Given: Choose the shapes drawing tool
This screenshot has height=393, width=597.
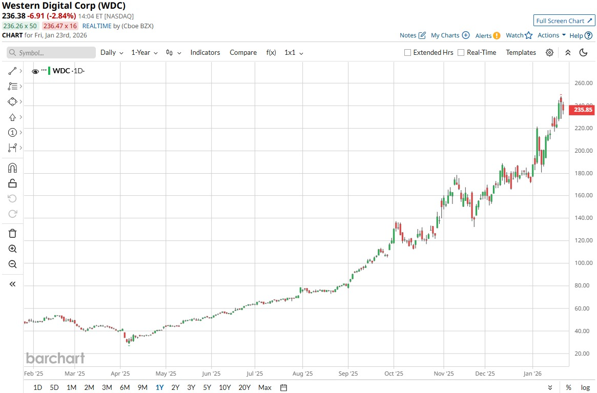Looking at the screenshot, I should click(x=12, y=101).
